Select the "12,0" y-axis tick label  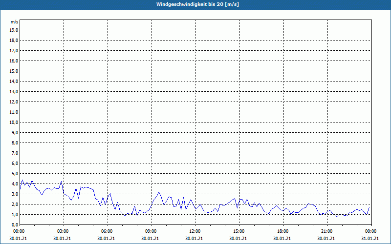pos(14,102)
